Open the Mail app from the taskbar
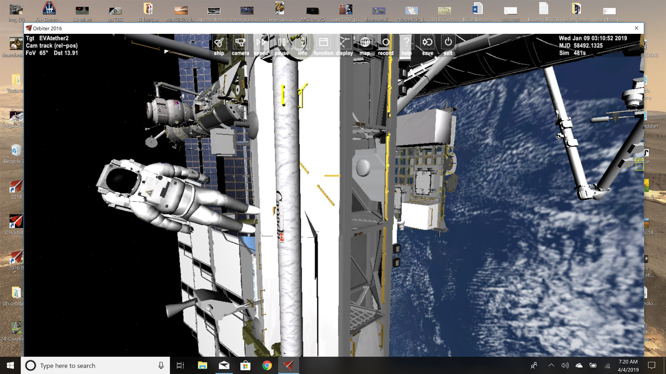 pos(224,365)
